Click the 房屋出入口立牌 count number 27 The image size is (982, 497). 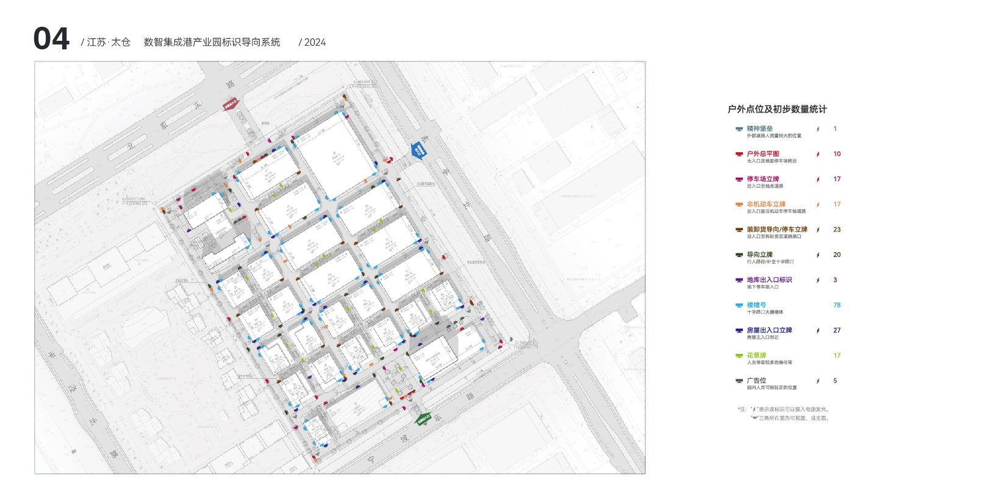[837, 330]
